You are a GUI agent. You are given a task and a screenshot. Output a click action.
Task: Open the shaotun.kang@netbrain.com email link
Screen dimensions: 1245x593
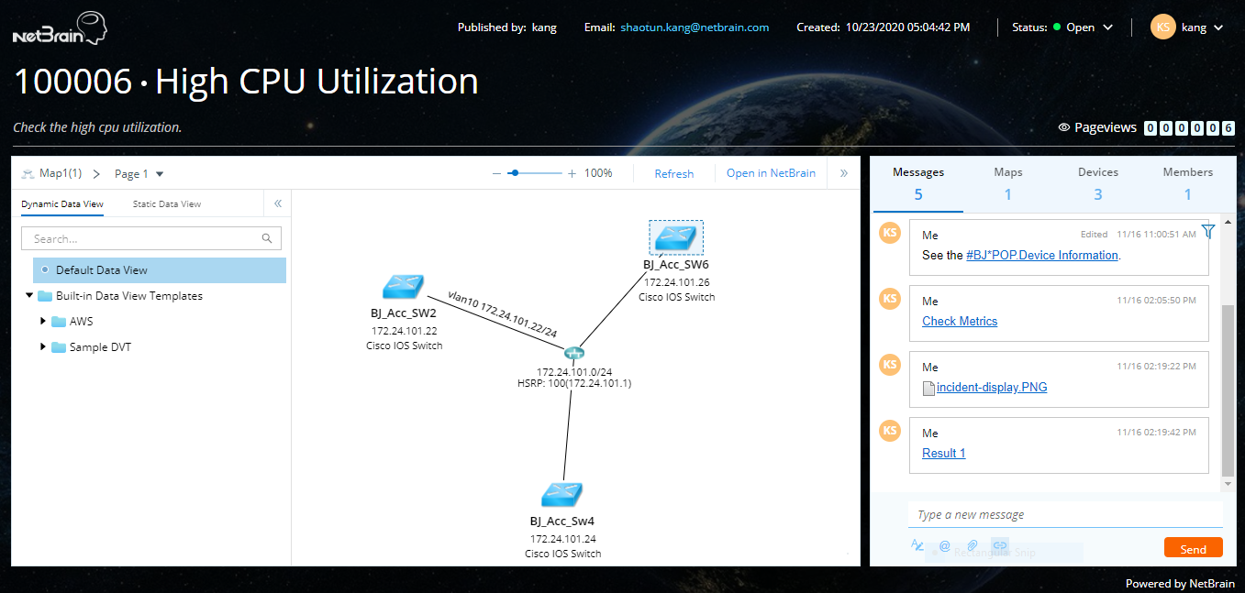(695, 27)
